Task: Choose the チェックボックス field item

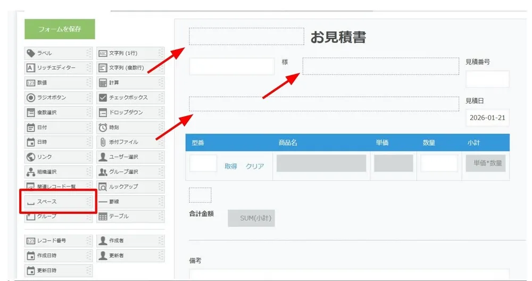Action: click(x=130, y=98)
